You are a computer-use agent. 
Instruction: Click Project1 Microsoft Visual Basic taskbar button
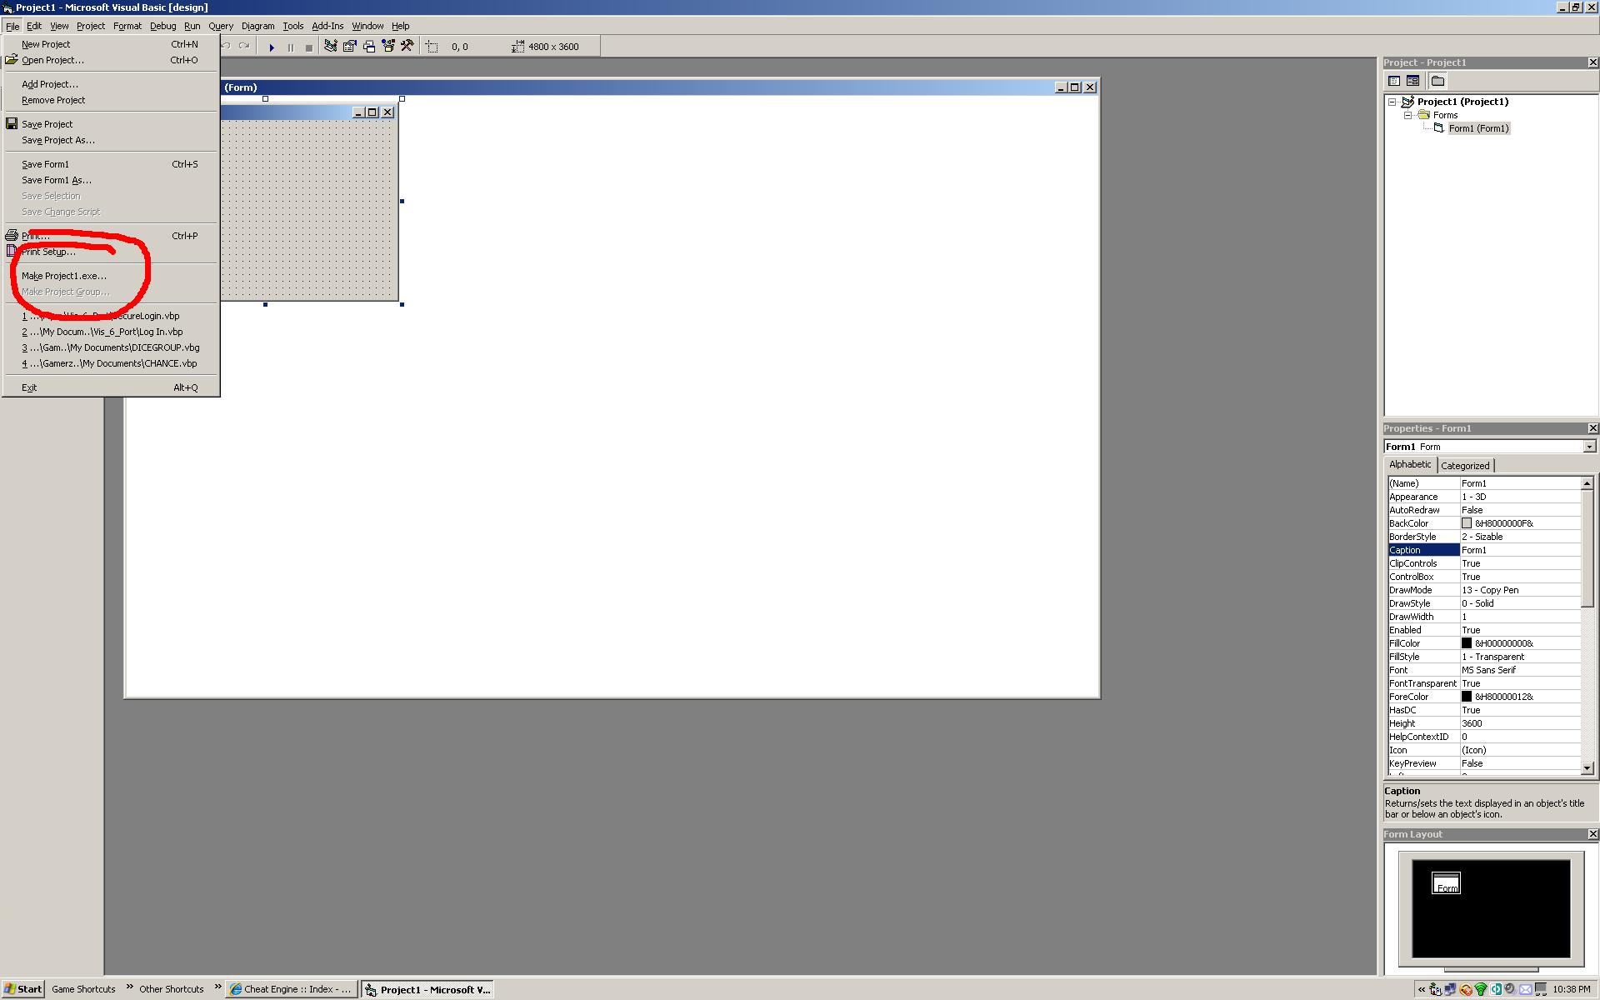click(427, 989)
